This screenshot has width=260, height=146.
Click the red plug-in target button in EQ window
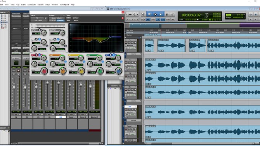tap(123, 18)
